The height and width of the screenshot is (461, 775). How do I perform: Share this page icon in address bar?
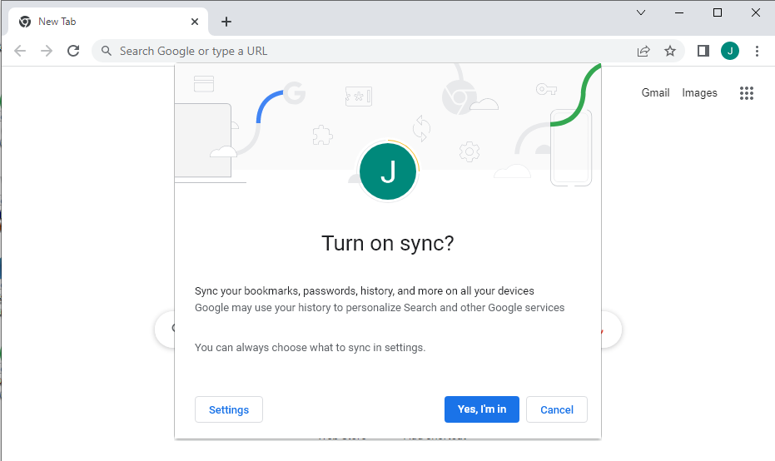[x=643, y=51]
